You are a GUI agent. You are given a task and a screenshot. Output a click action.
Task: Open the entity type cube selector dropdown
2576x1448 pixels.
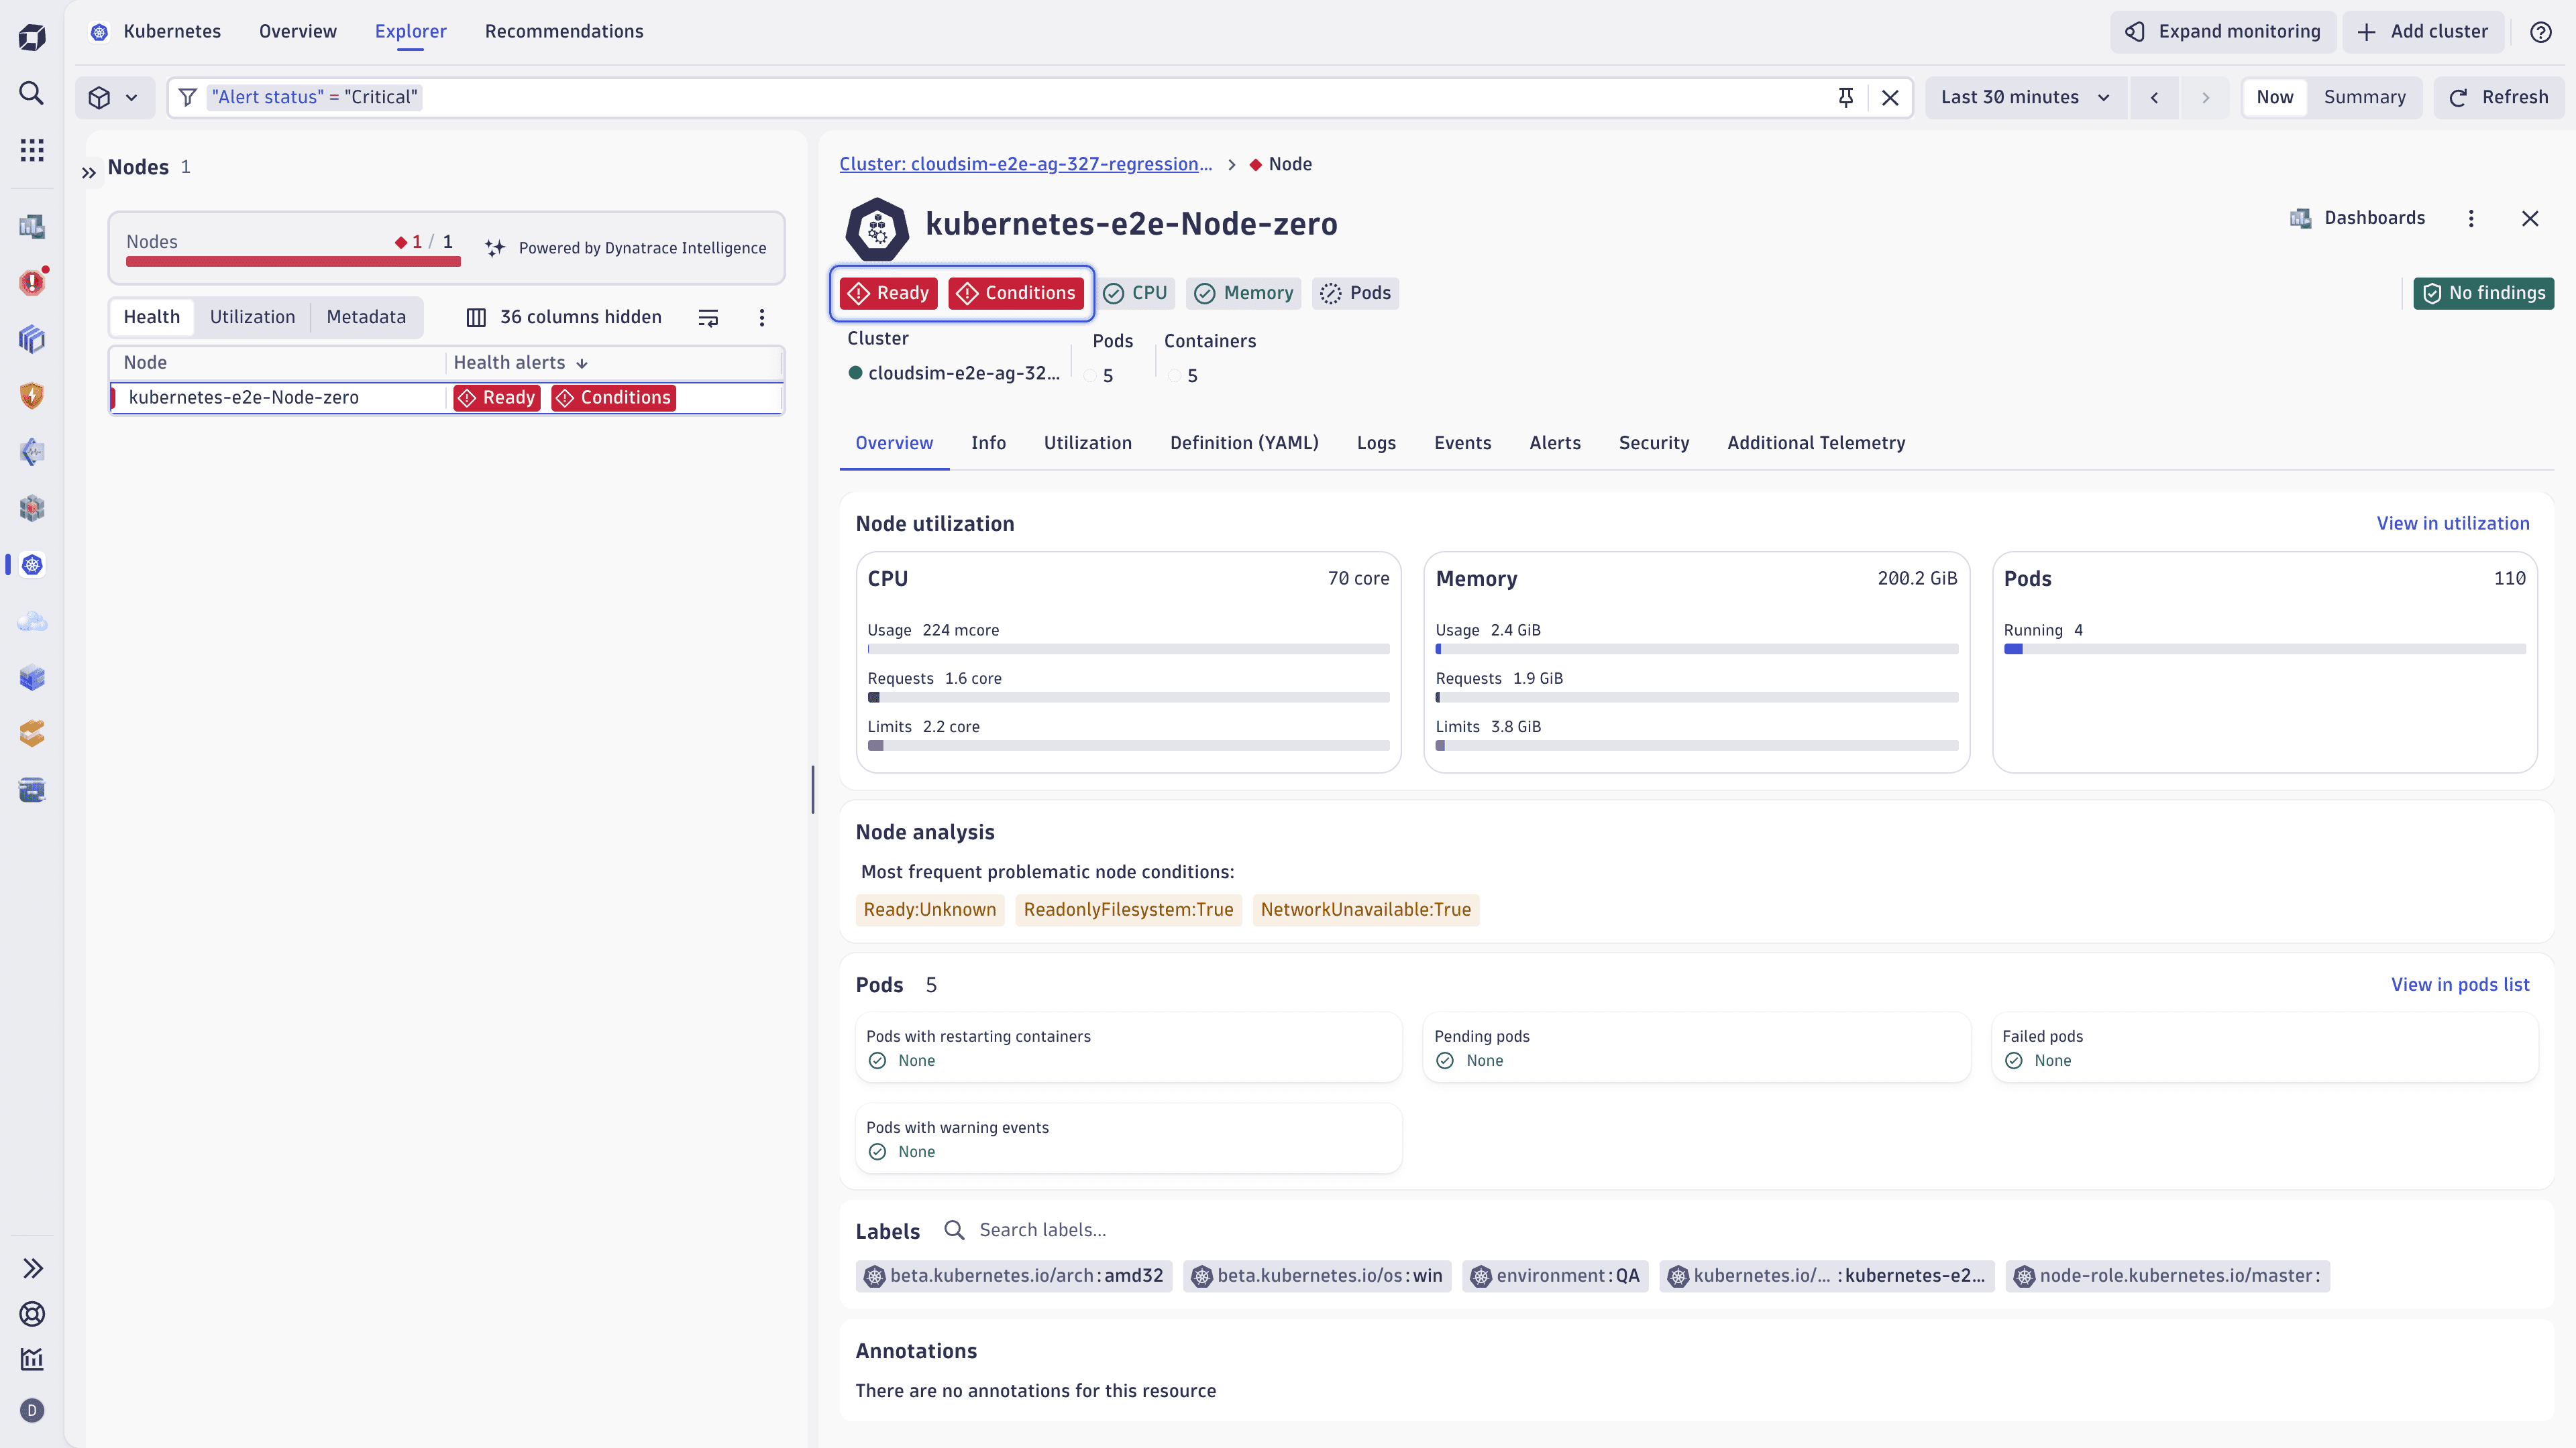click(x=114, y=97)
